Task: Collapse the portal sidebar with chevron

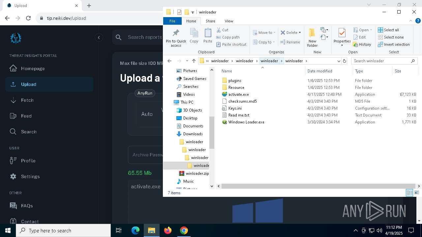Action: (x=99, y=38)
